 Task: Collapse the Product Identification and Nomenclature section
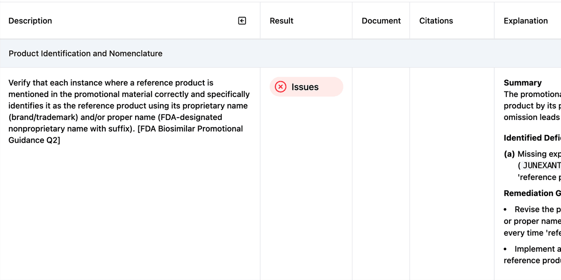coord(86,53)
